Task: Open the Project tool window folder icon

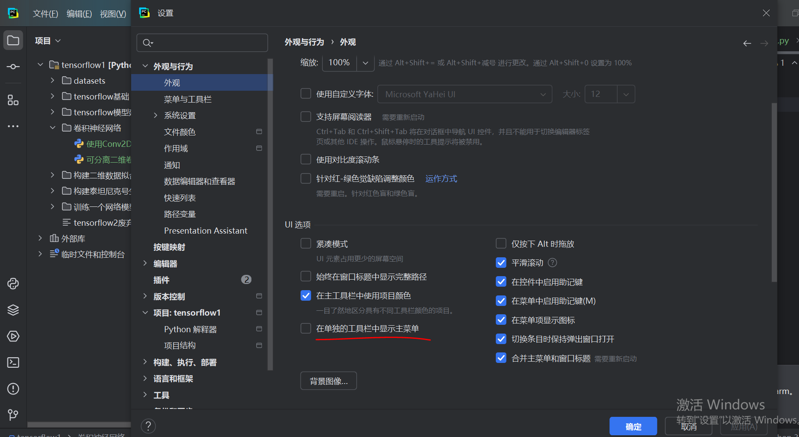Action: pos(13,40)
